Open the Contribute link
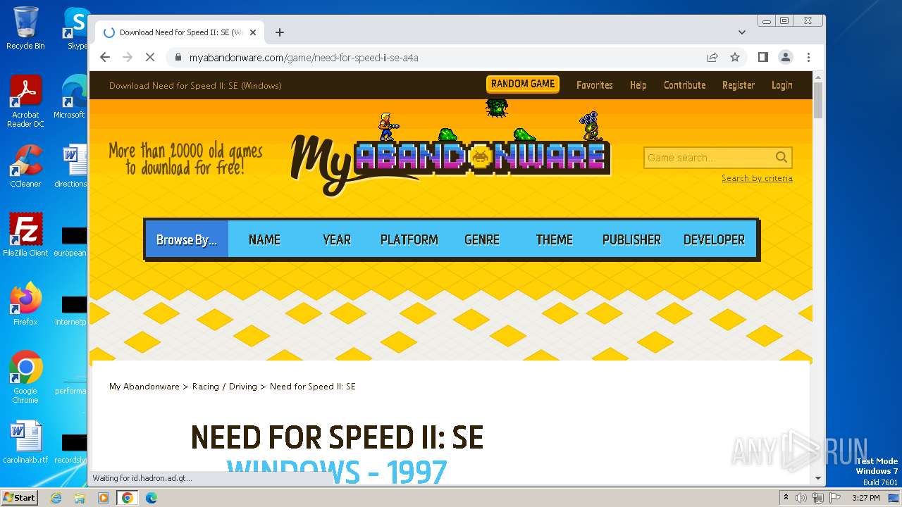 tap(684, 85)
